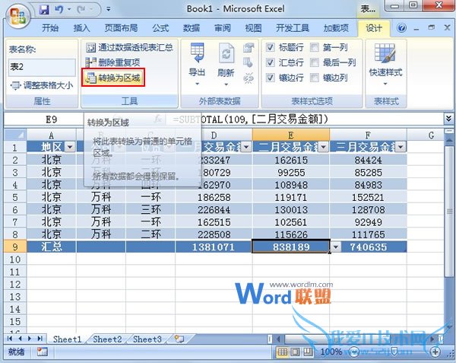Viewport: 456px width, 363px height.
Task: Click 删除重复项 to remove duplicates
Action: pos(112,62)
